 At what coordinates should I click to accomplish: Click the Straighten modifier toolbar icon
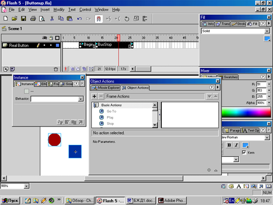(x=118, y=18)
